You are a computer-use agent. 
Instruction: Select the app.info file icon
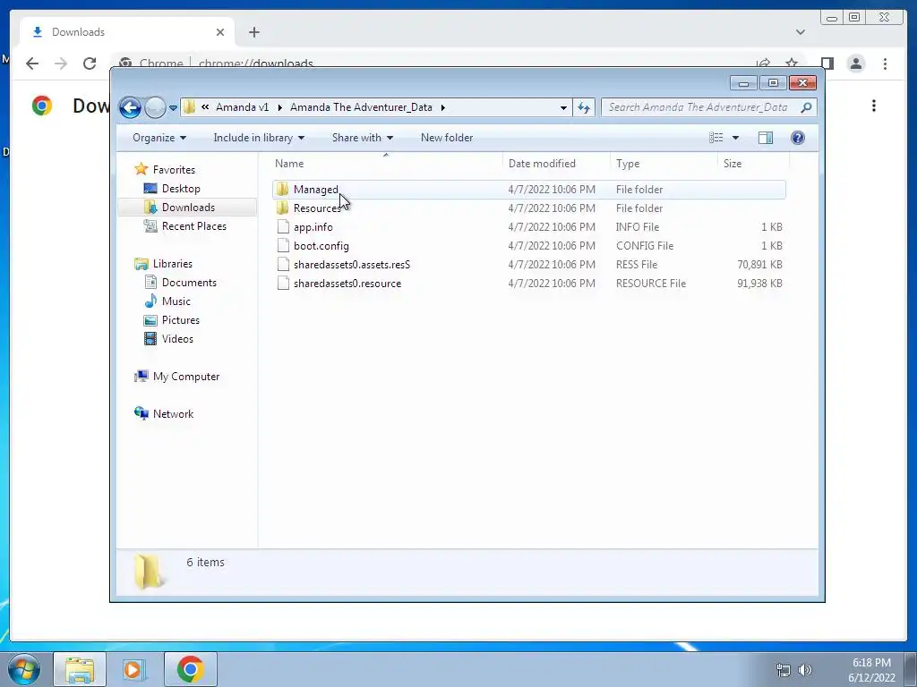(283, 226)
